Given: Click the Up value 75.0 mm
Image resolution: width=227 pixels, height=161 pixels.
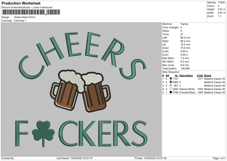Looking at the screenshot, I should tap(185, 44).
